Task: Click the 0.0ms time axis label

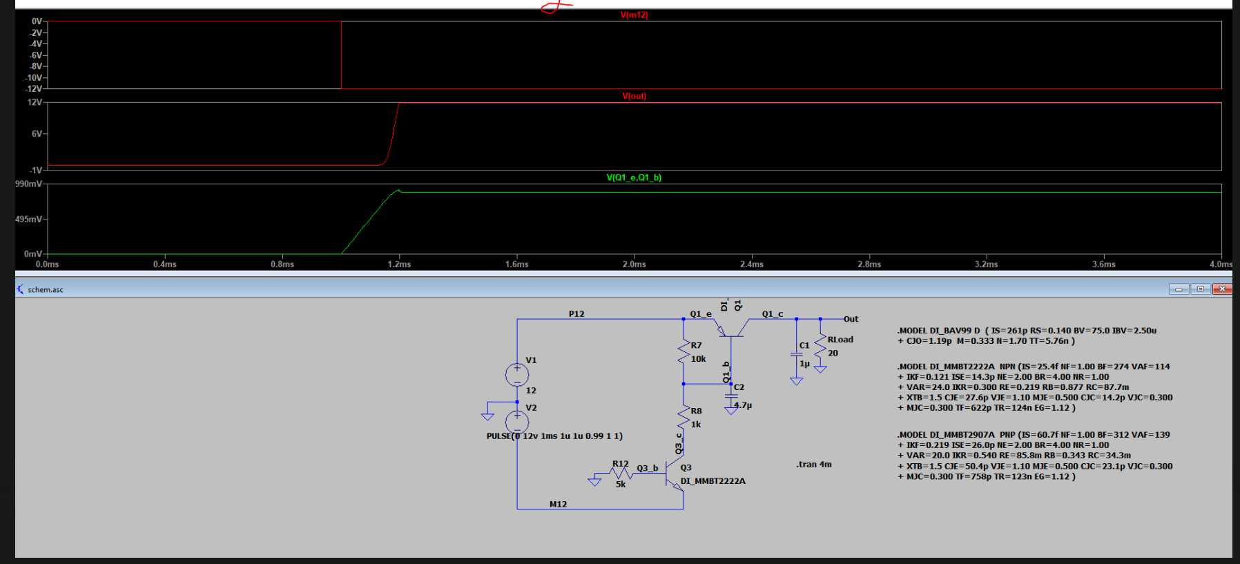Action: [47, 264]
